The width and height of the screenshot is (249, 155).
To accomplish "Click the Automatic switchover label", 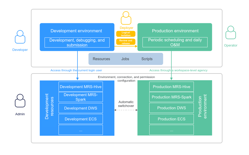I will click(126, 104).
